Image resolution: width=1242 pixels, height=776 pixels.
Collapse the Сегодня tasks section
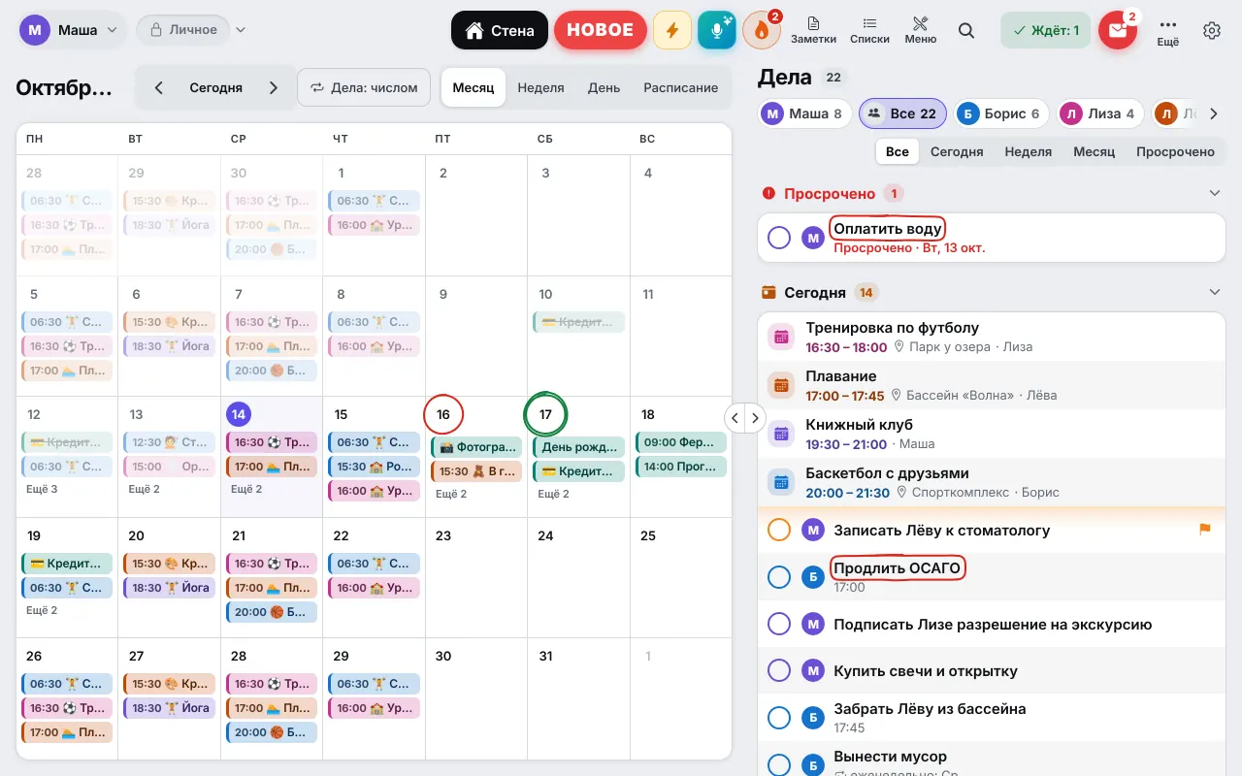1214,292
